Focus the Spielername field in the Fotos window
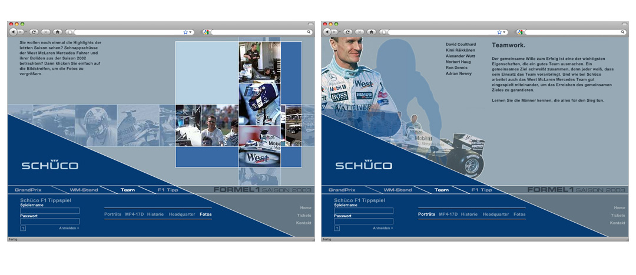 [50, 211]
